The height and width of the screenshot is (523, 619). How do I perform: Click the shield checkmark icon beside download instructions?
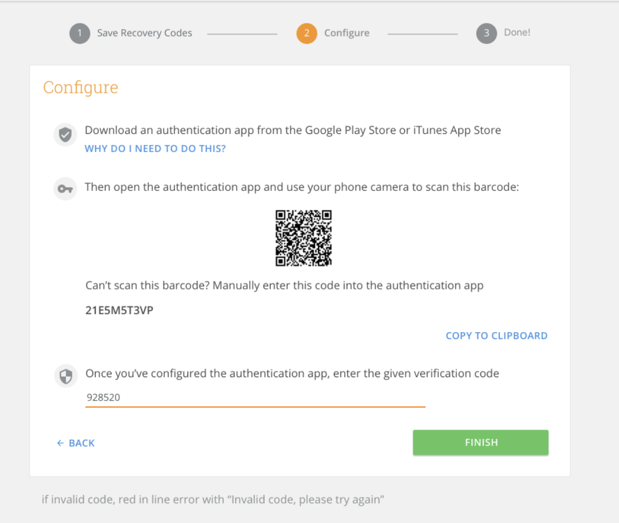(x=65, y=135)
